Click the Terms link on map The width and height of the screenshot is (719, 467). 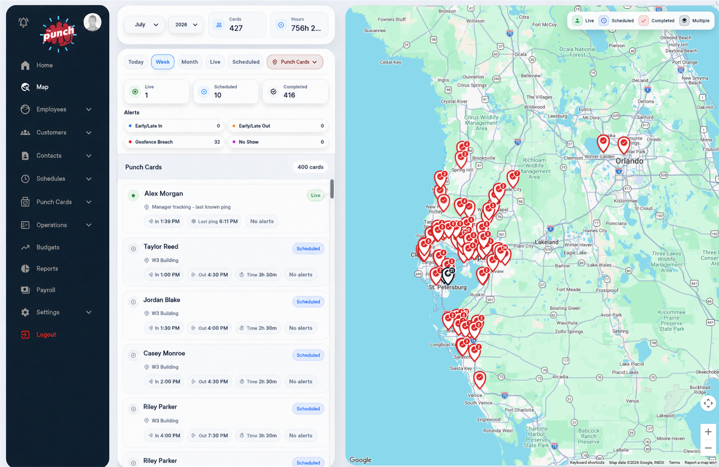point(674,462)
